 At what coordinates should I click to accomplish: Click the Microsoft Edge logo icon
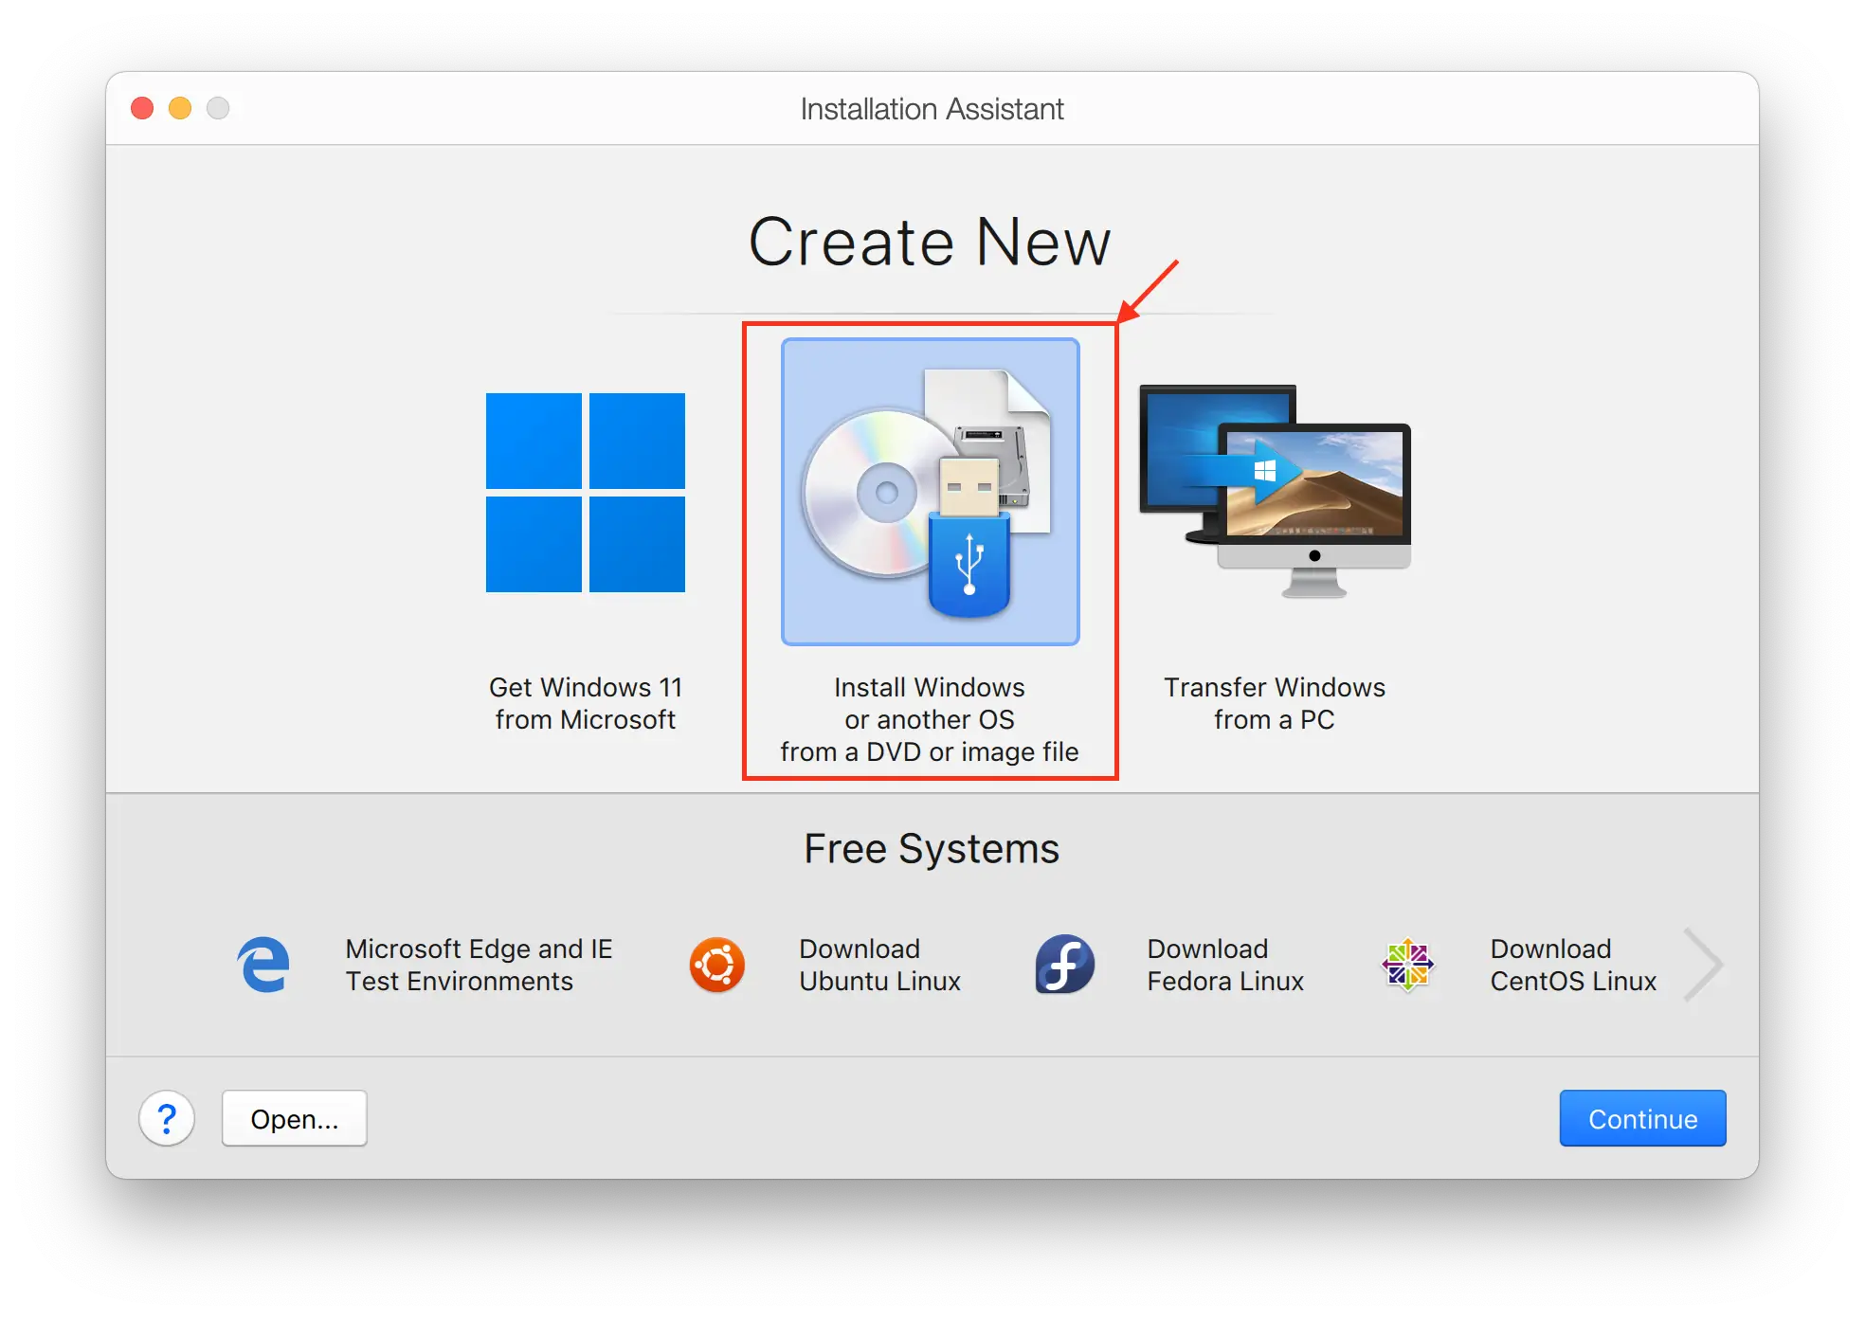pos(263,965)
